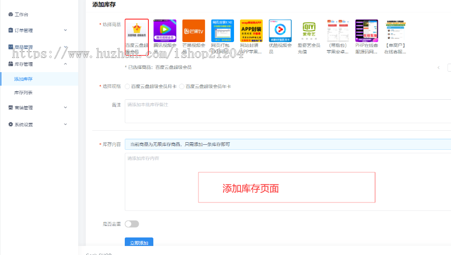This screenshot has width=451, height=255.
Task: Select the PHP在线客服 product thumbnail
Action: (x=367, y=31)
